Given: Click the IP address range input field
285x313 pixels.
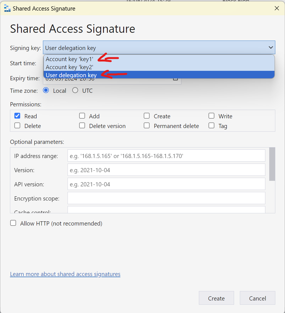Looking at the screenshot, I should (166, 156).
